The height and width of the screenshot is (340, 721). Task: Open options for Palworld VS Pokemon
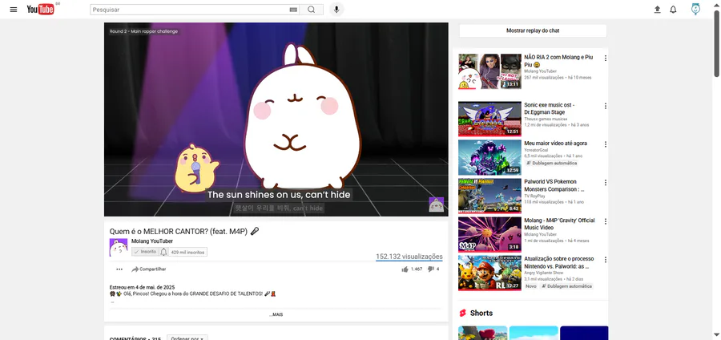605,183
